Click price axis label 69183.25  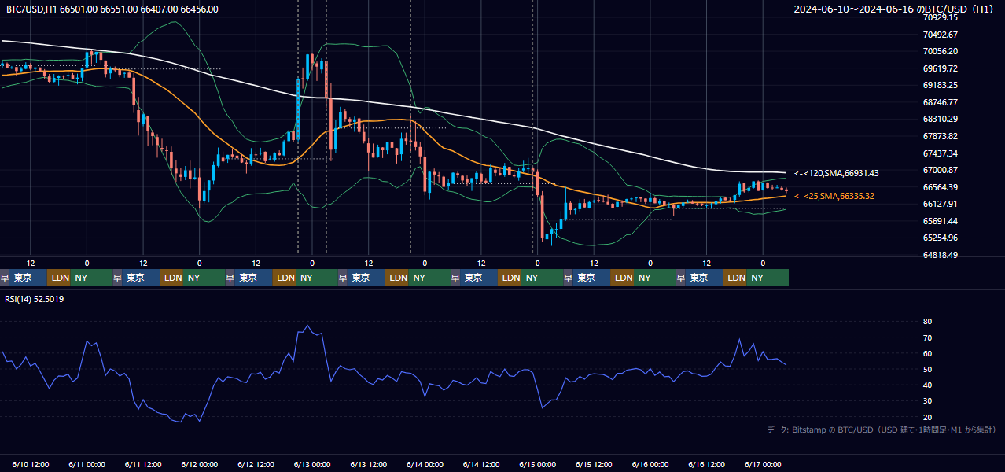(940, 85)
